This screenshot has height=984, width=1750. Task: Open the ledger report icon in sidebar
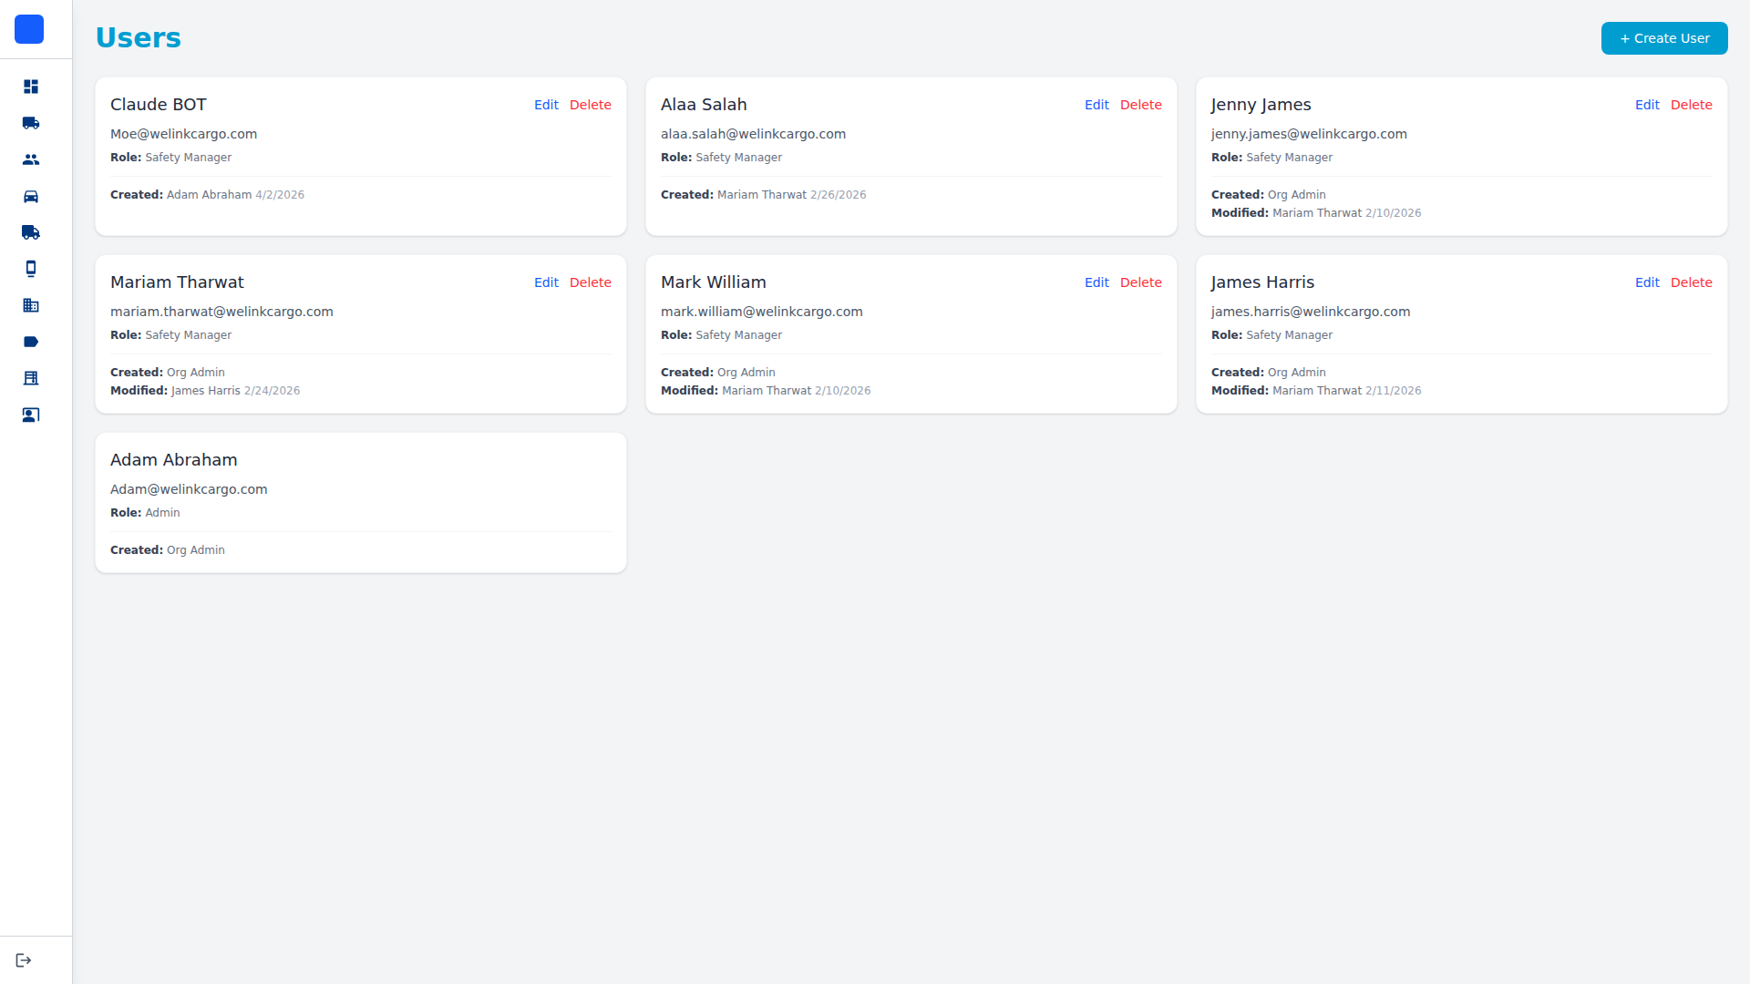[30, 378]
